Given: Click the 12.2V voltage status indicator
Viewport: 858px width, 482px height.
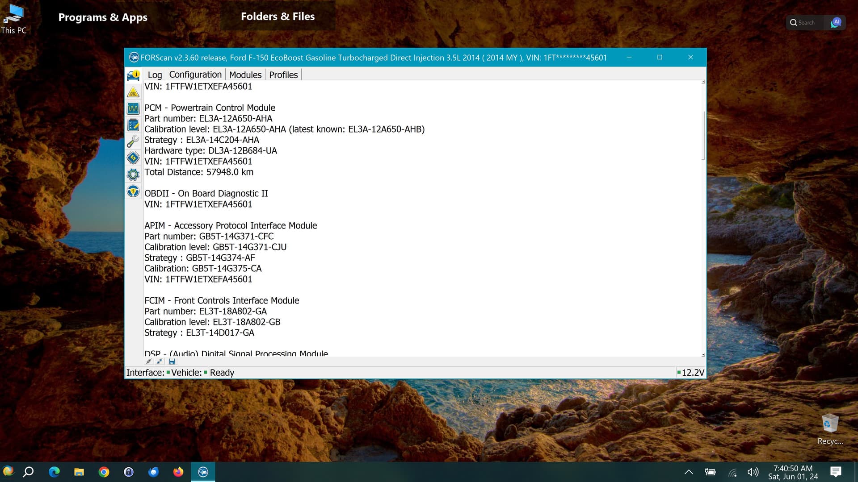Looking at the screenshot, I should pyautogui.click(x=691, y=373).
